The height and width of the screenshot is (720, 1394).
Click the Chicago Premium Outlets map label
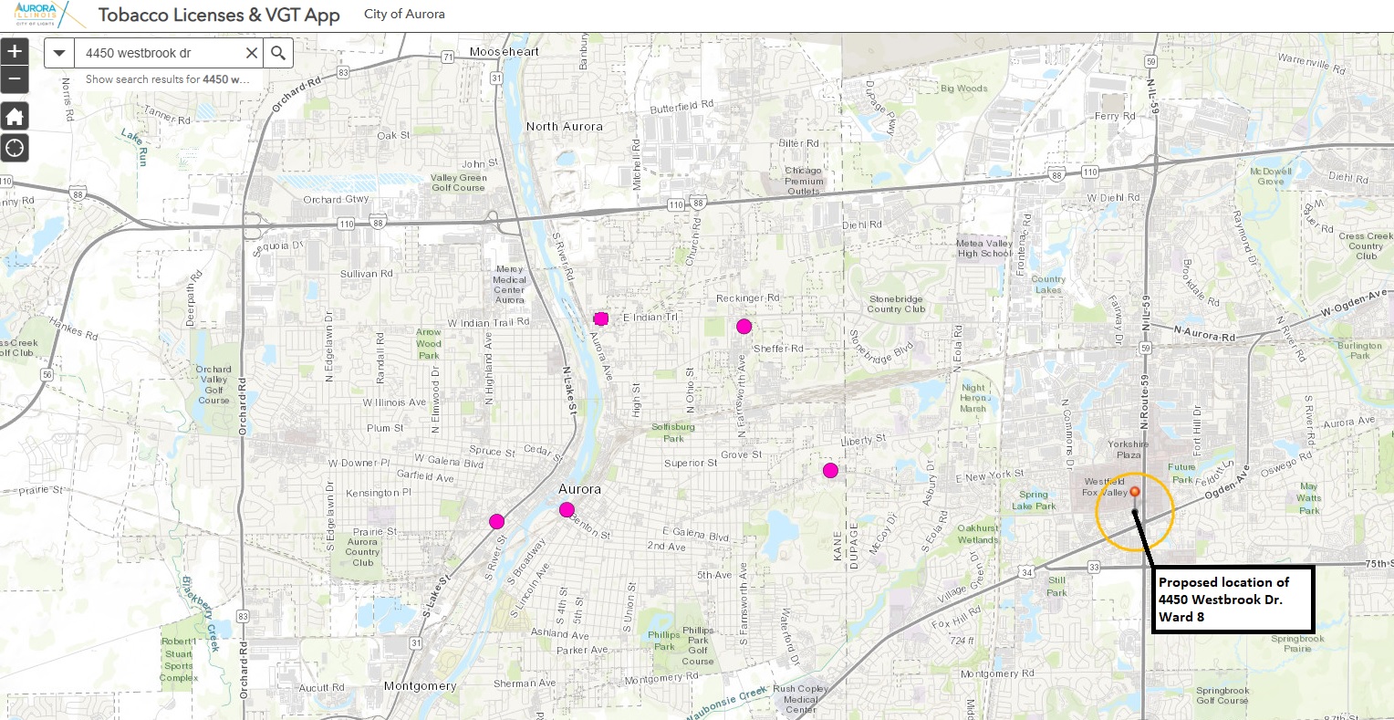803,181
